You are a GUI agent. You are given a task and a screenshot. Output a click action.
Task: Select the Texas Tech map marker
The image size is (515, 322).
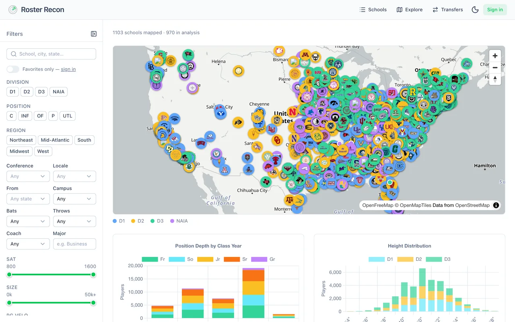point(276,161)
